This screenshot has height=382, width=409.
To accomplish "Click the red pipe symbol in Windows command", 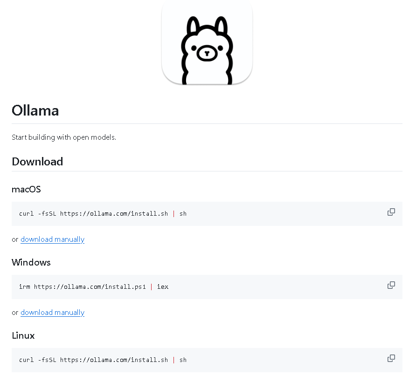I will point(152,287).
